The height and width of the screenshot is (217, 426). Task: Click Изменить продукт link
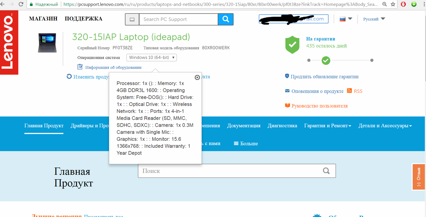pos(91,77)
